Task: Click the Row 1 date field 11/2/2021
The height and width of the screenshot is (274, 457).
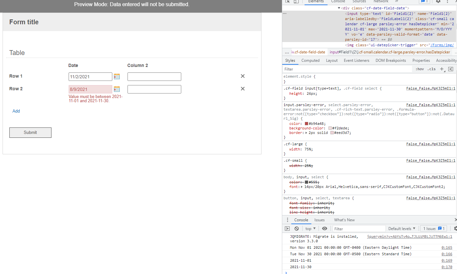Action: pos(90,77)
